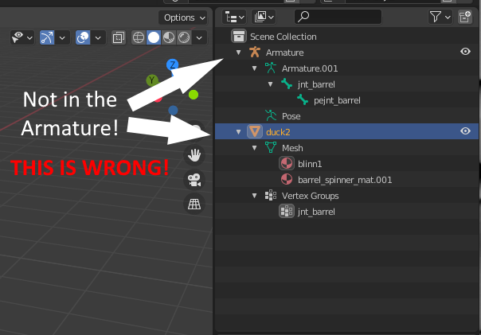Add a new collection in outliner
This screenshot has height=335, width=481.
[465, 18]
